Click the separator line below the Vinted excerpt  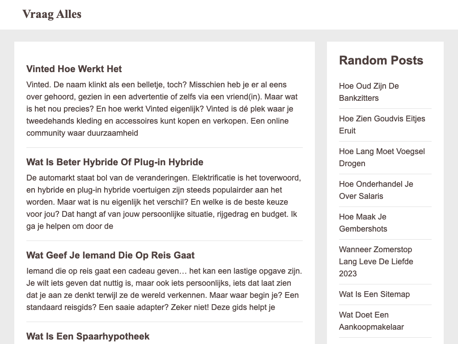pos(164,147)
